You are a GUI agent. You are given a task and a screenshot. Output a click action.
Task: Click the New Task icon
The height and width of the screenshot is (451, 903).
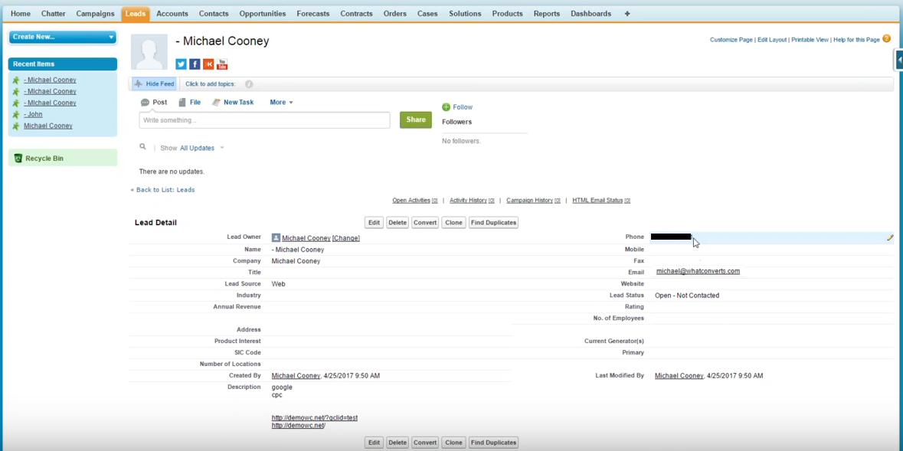point(217,103)
